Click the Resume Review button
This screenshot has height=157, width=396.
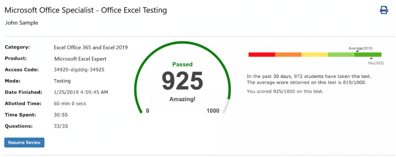[x=24, y=142]
